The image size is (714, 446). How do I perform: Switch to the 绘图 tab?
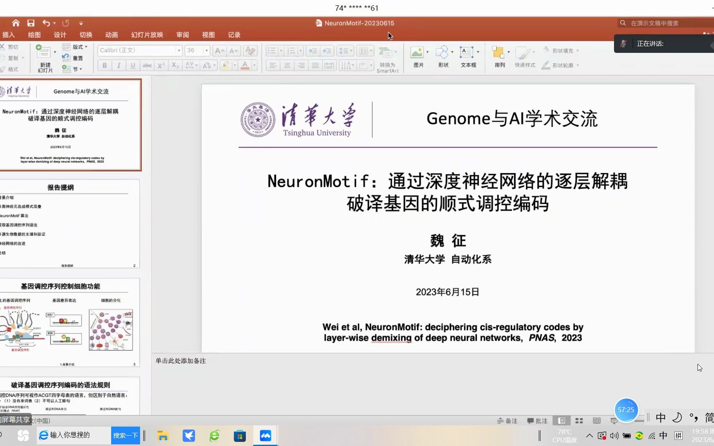click(x=34, y=35)
